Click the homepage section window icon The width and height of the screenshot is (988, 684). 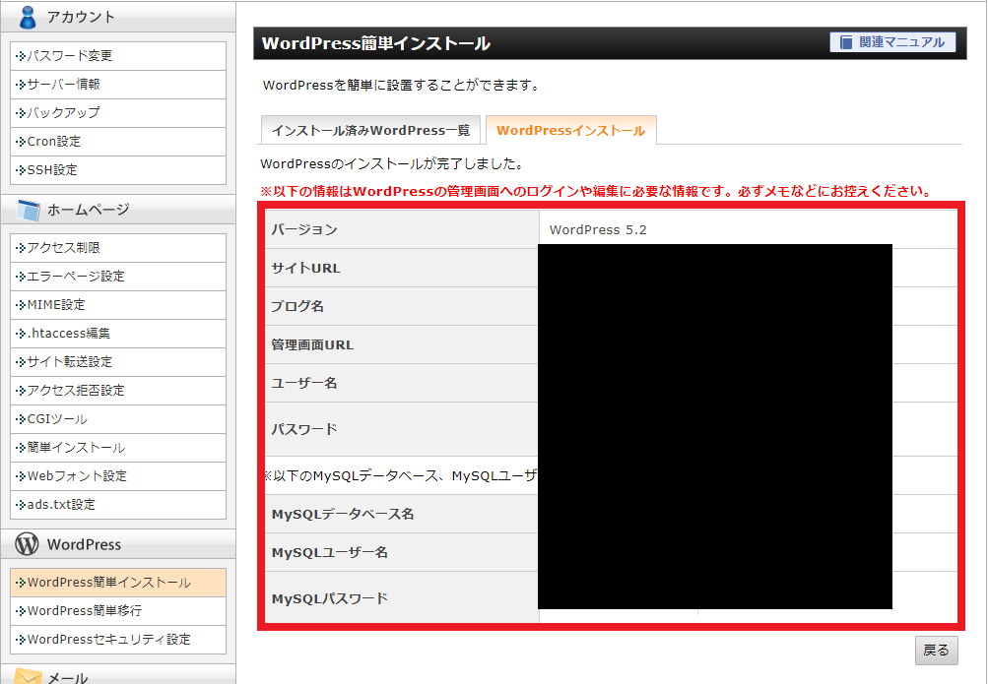pos(28,210)
